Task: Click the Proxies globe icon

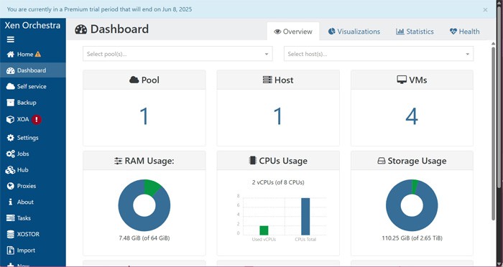Action: (x=11, y=186)
